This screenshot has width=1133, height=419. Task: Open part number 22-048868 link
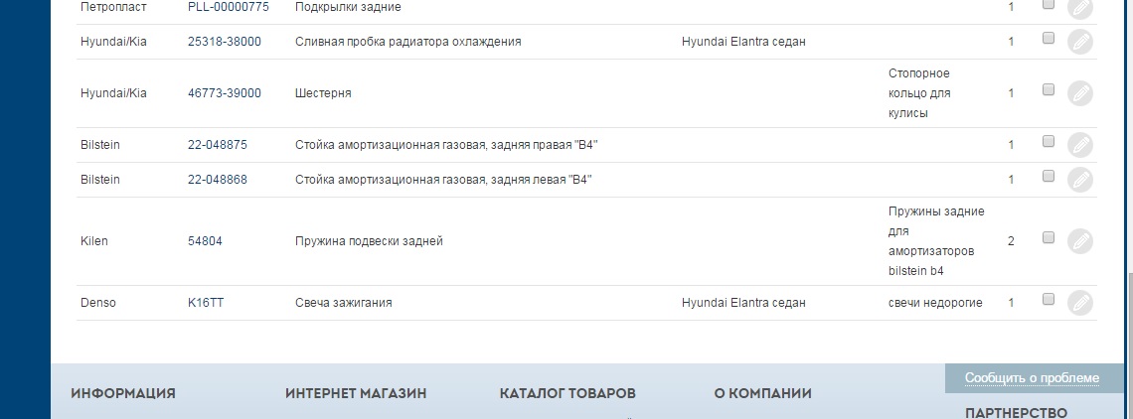click(218, 180)
